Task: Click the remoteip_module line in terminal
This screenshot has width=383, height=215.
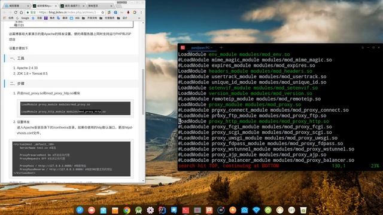Action: coord(250,99)
